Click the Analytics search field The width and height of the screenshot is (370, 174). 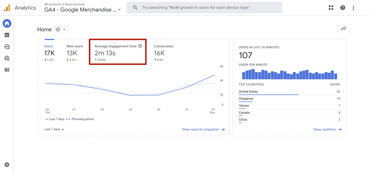click(204, 8)
